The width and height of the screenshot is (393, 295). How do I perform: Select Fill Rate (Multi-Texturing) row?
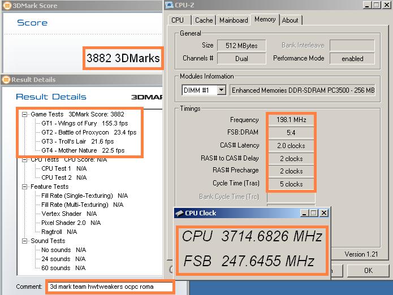82,205
